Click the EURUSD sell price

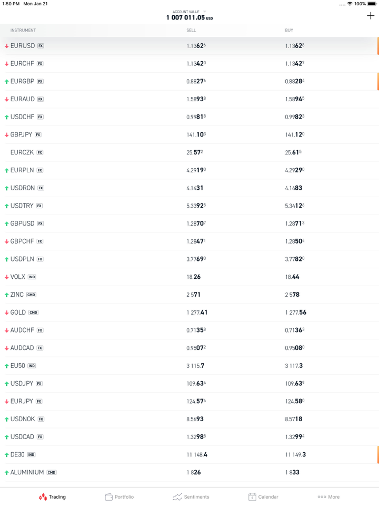tap(196, 46)
